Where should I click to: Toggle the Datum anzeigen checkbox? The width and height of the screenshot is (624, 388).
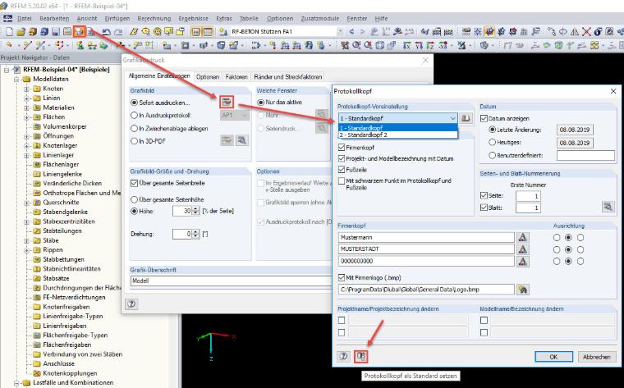[484, 118]
